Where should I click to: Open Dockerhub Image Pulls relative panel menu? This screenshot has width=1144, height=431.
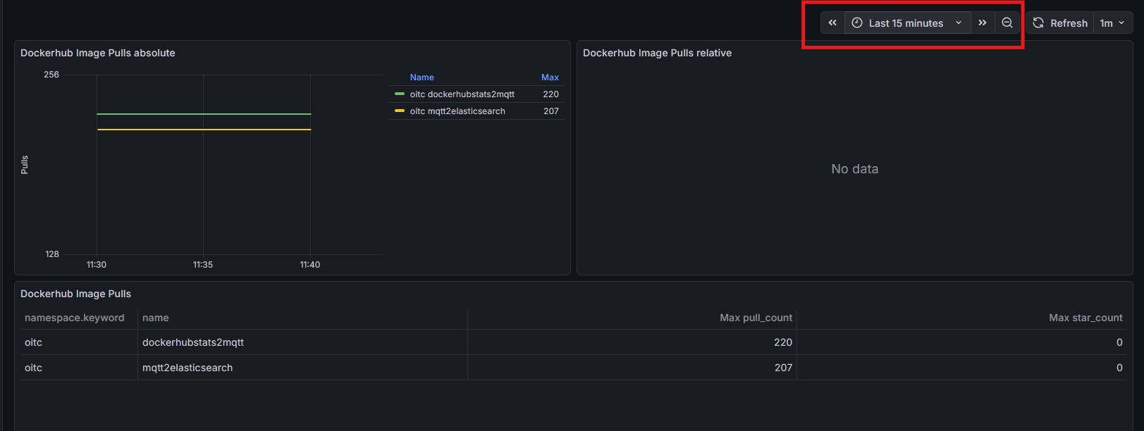click(x=657, y=53)
